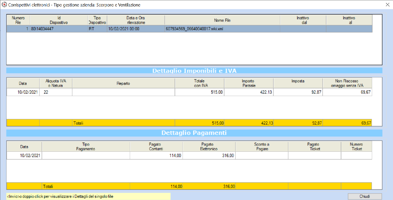This screenshot has height=200, width=393.
Task: Click the Imposta column header
Action: (298, 83)
